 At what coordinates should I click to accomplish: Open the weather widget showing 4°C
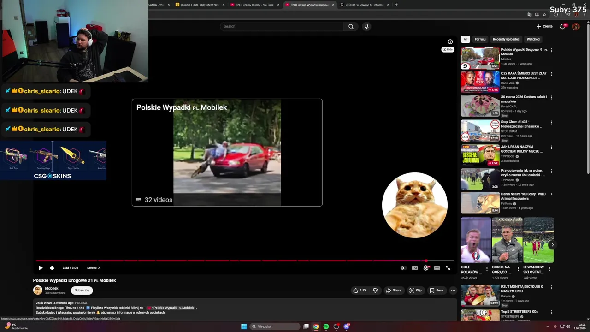[16, 326]
